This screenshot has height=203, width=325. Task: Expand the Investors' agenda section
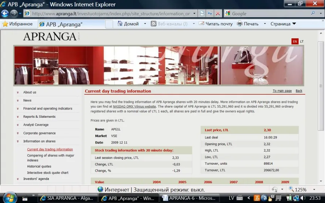tap(36, 179)
